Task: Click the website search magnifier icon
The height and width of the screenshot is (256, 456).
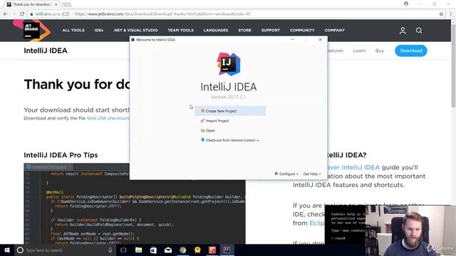Action: click(x=419, y=31)
